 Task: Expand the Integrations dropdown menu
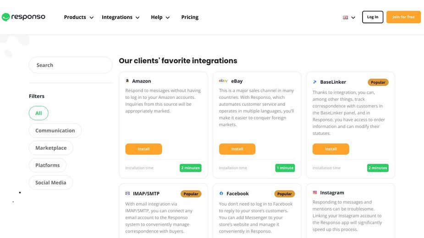coord(121,17)
